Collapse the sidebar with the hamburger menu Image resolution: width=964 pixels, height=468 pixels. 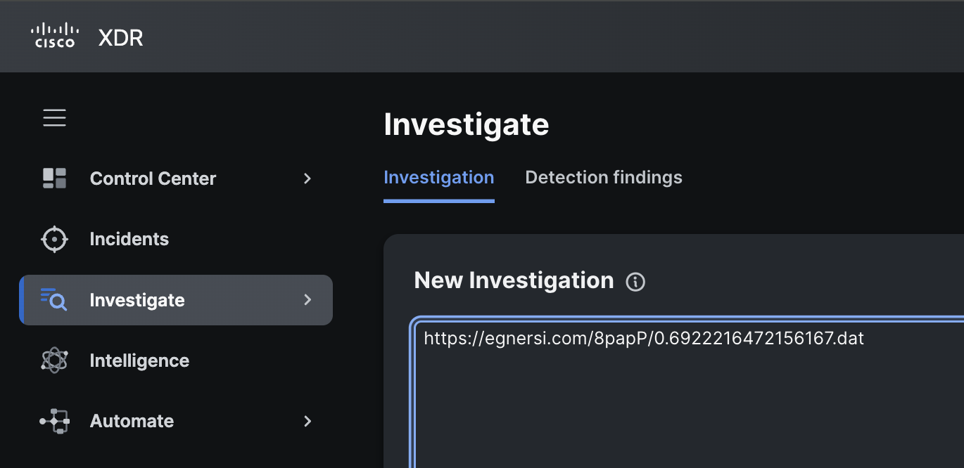click(54, 118)
